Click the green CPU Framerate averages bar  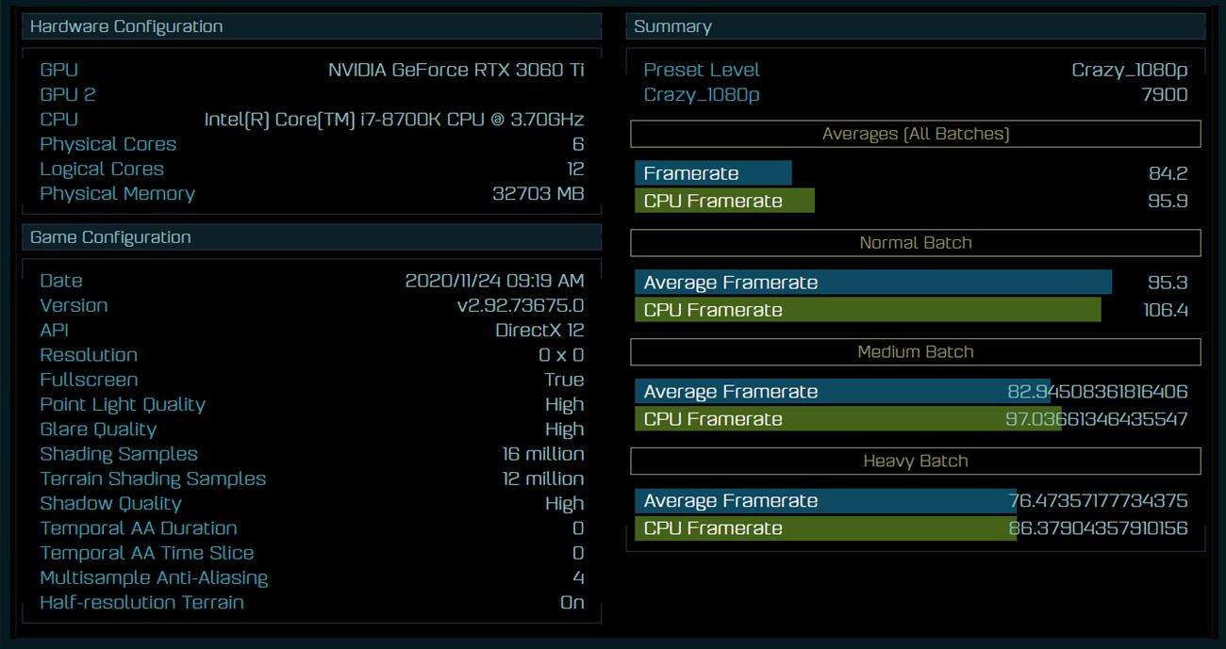coord(724,201)
